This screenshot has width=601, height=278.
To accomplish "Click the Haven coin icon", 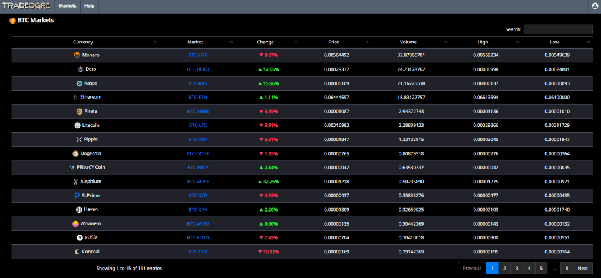I will [x=79, y=210].
